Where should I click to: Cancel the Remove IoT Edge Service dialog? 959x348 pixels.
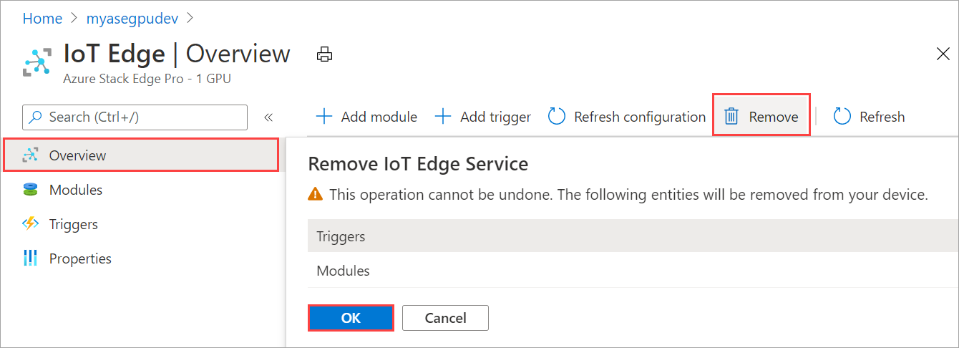click(x=445, y=318)
